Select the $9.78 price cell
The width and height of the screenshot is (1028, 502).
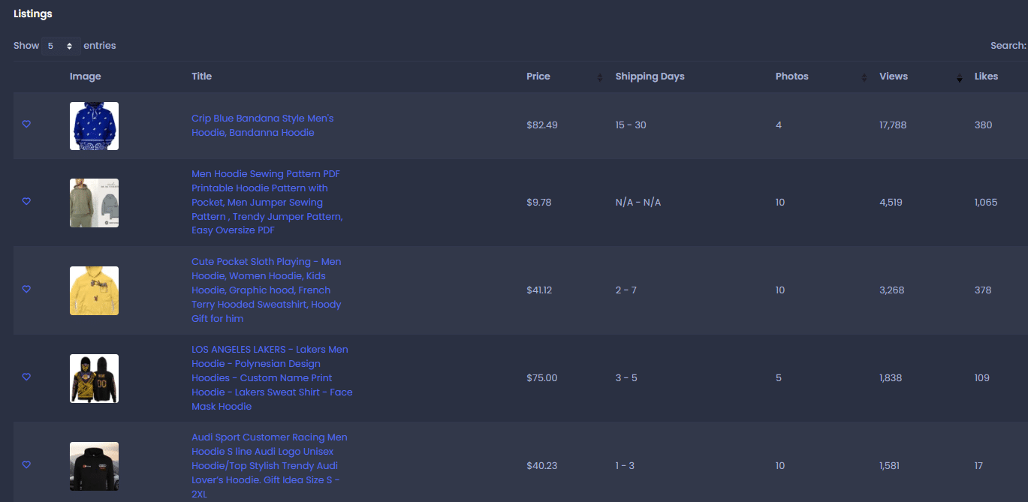[538, 203]
